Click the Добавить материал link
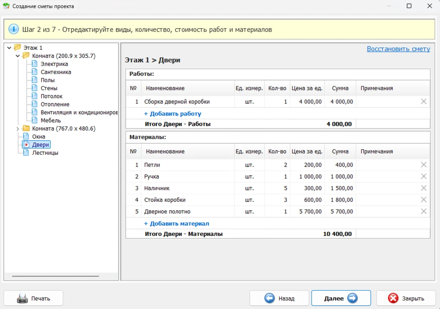The width and height of the screenshot is (440, 309). (x=176, y=223)
